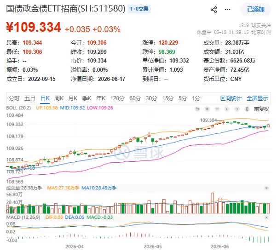
Task: Click the DIF:0.03 MACD label
Action: pos(54,217)
